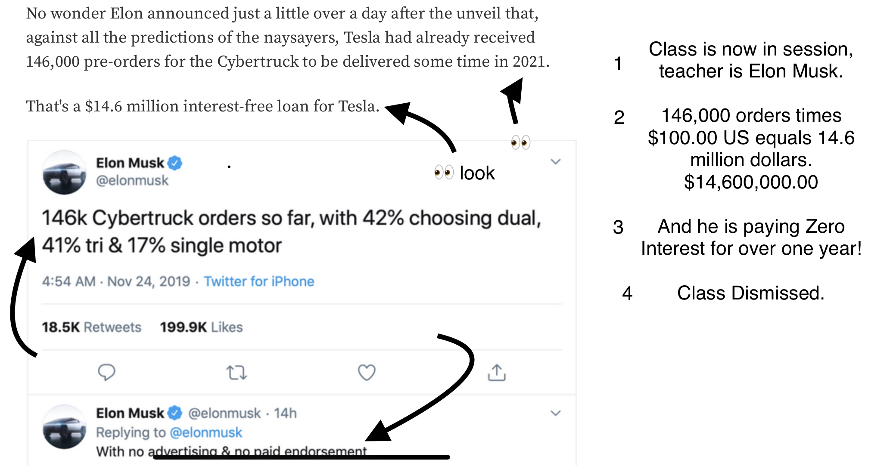
Task: Click the @elonmusk link after Replying to
Action: pyautogui.click(x=206, y=432)
